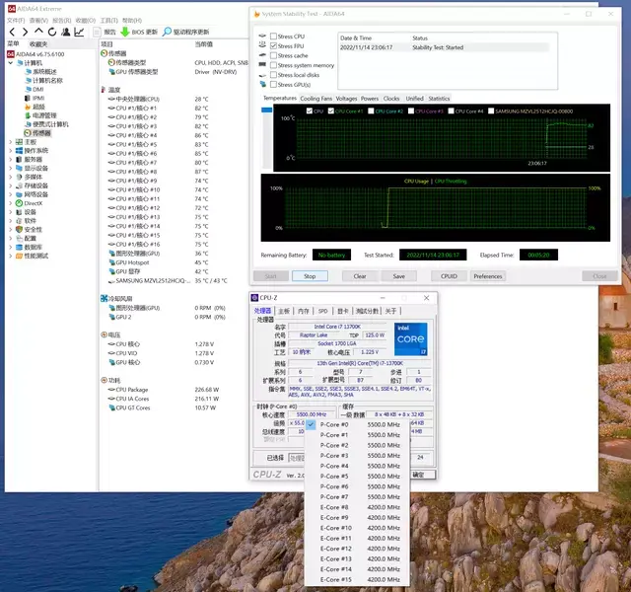Viewport: 631px width, 592px height.
Task: Expand the 主板 tree node
Action: pyautogui.click(x=11, y=142)
